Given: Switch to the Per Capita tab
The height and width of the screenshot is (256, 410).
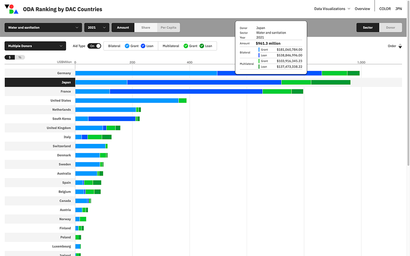Looking at the screenshot, I should click(x=168, y=28).
